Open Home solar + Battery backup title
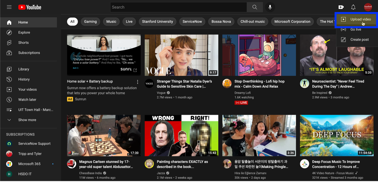Image resolution: width=378 pixels, height=182 pixels. [90, 82]
